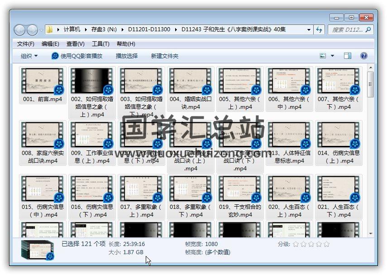
Task: Click the Back navigation arrow
Action: click(x=19, y=30)
